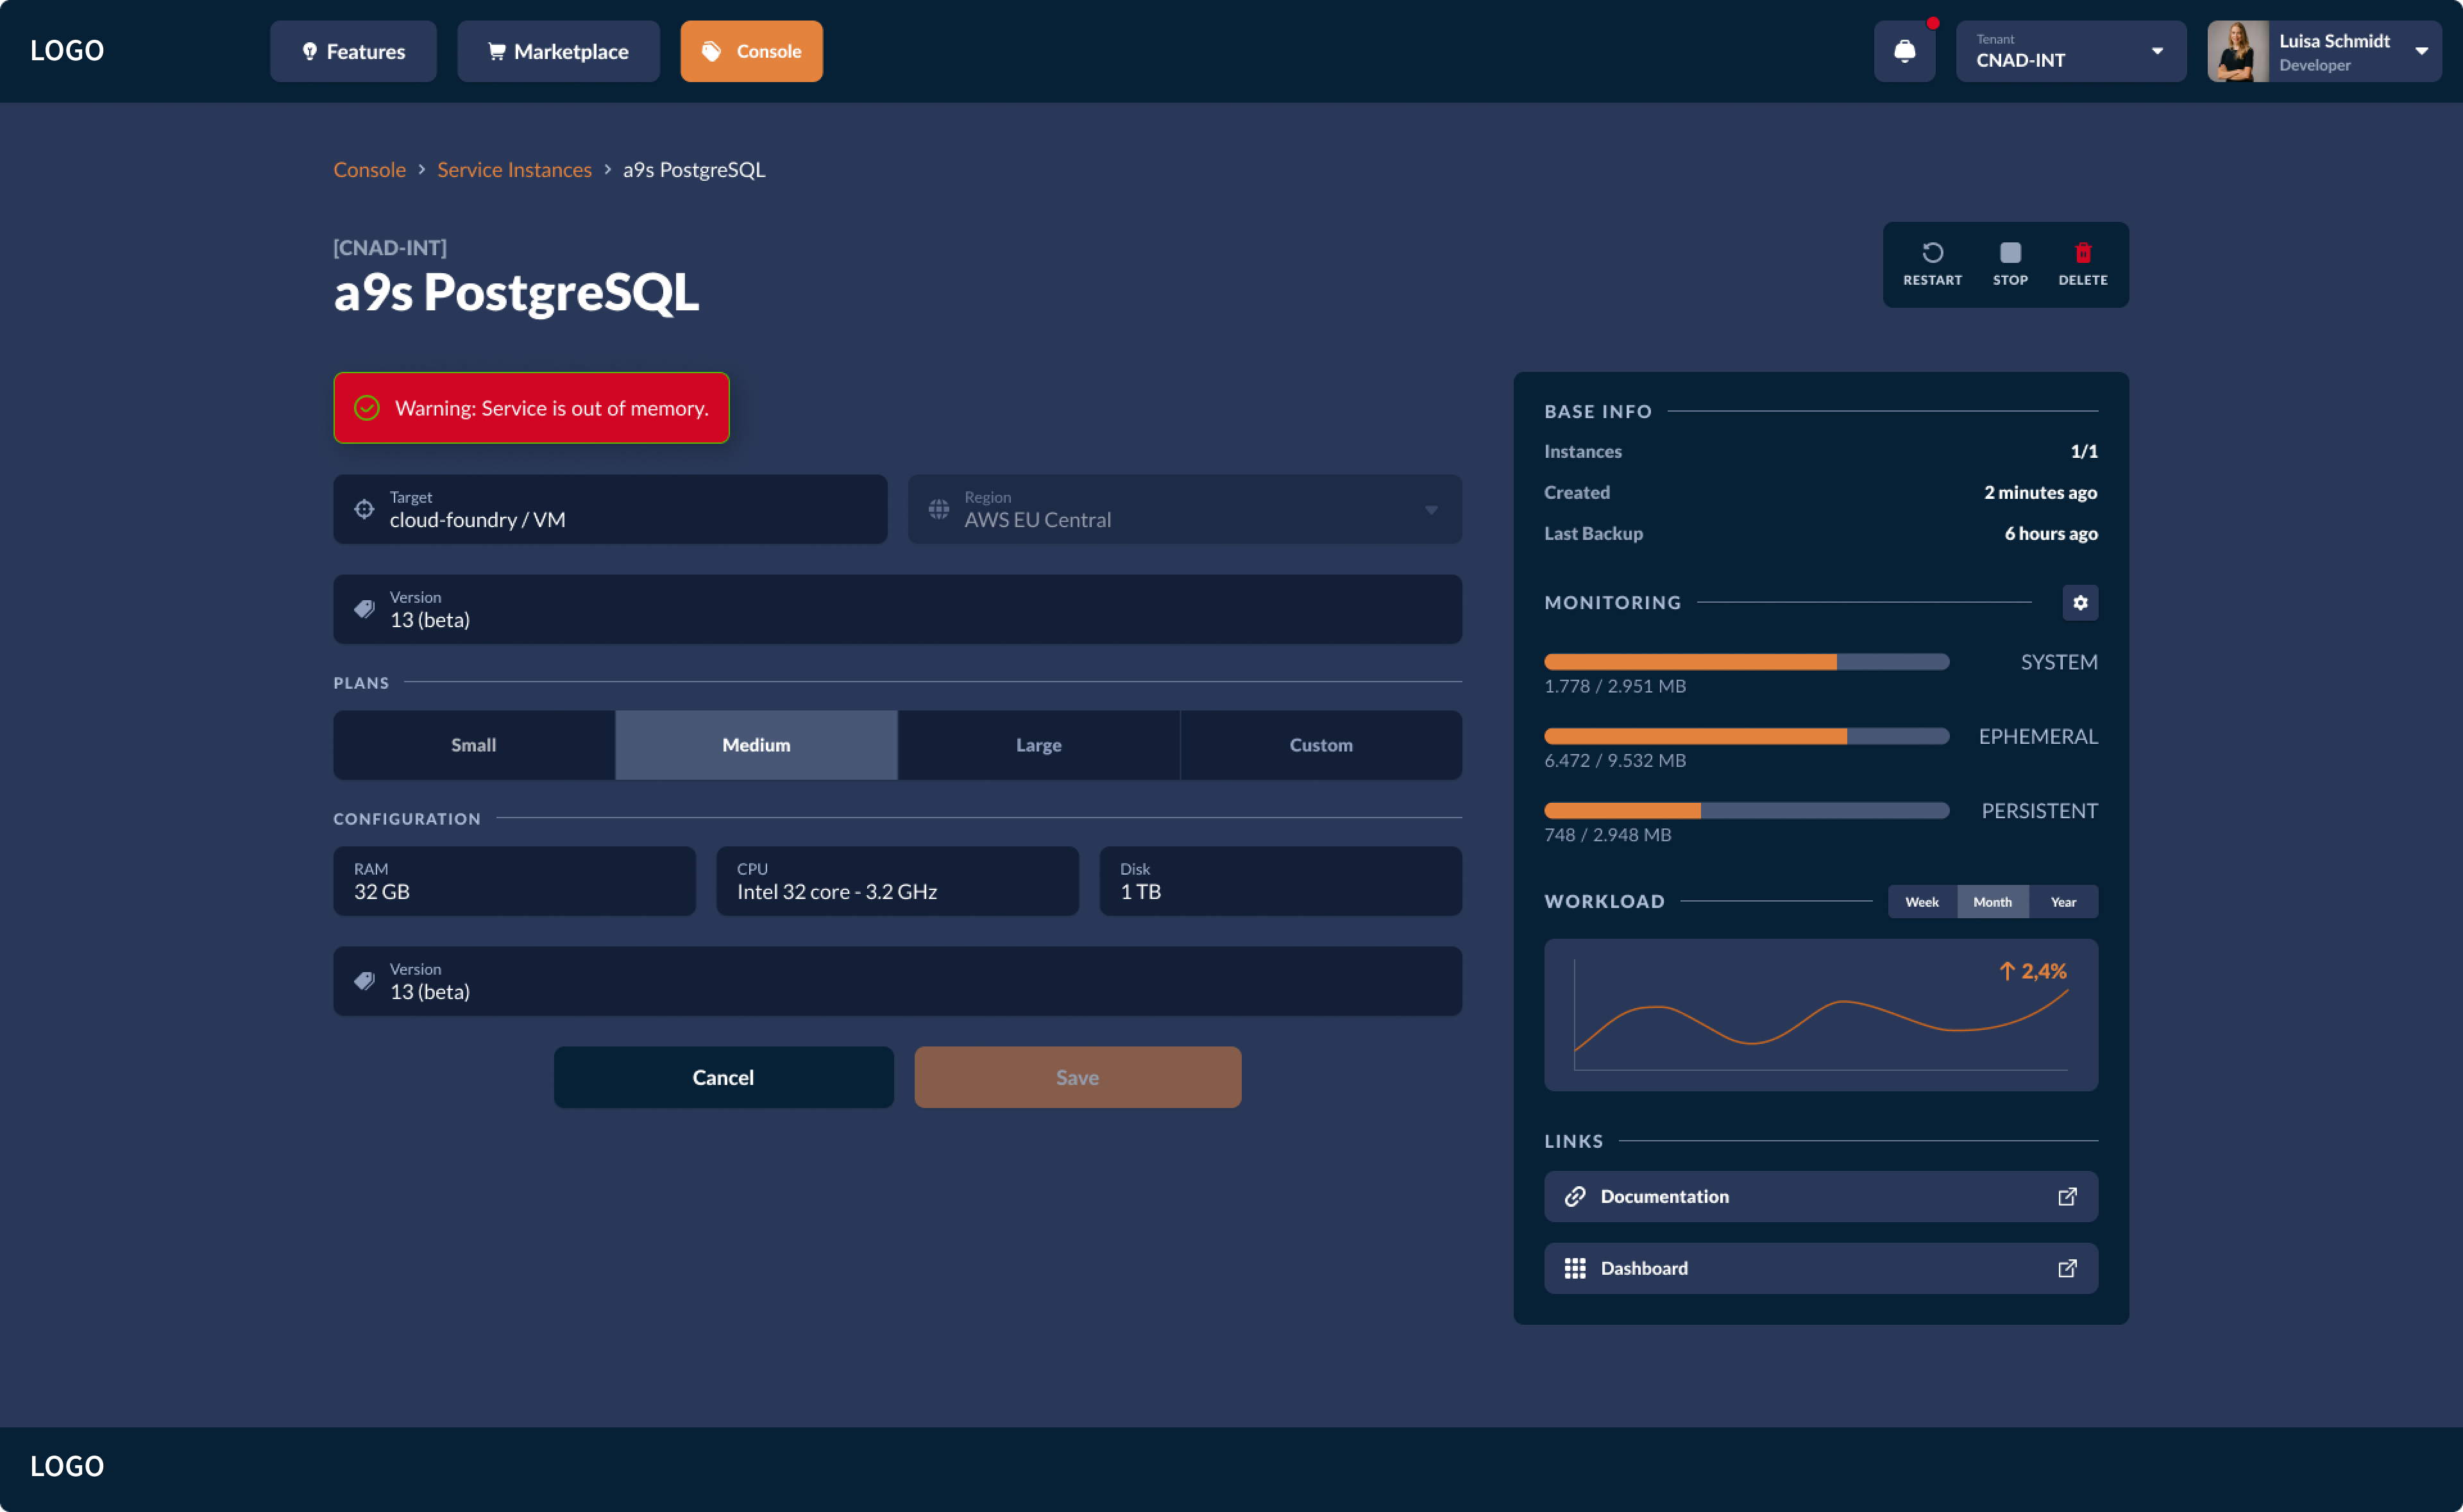Save the configuration

(x=1077, y=1077)
